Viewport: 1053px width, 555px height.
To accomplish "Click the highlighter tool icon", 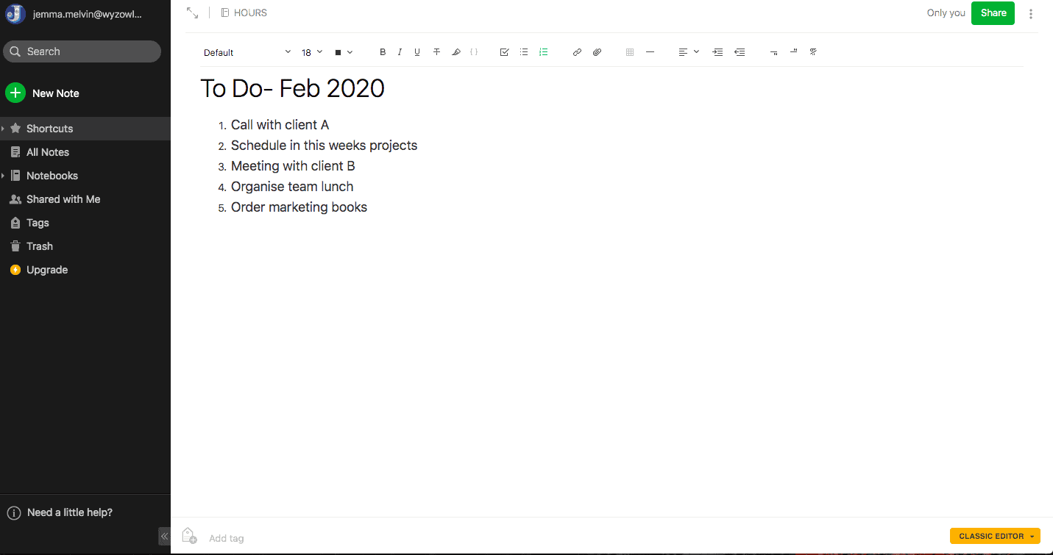I will coord(455,52).
